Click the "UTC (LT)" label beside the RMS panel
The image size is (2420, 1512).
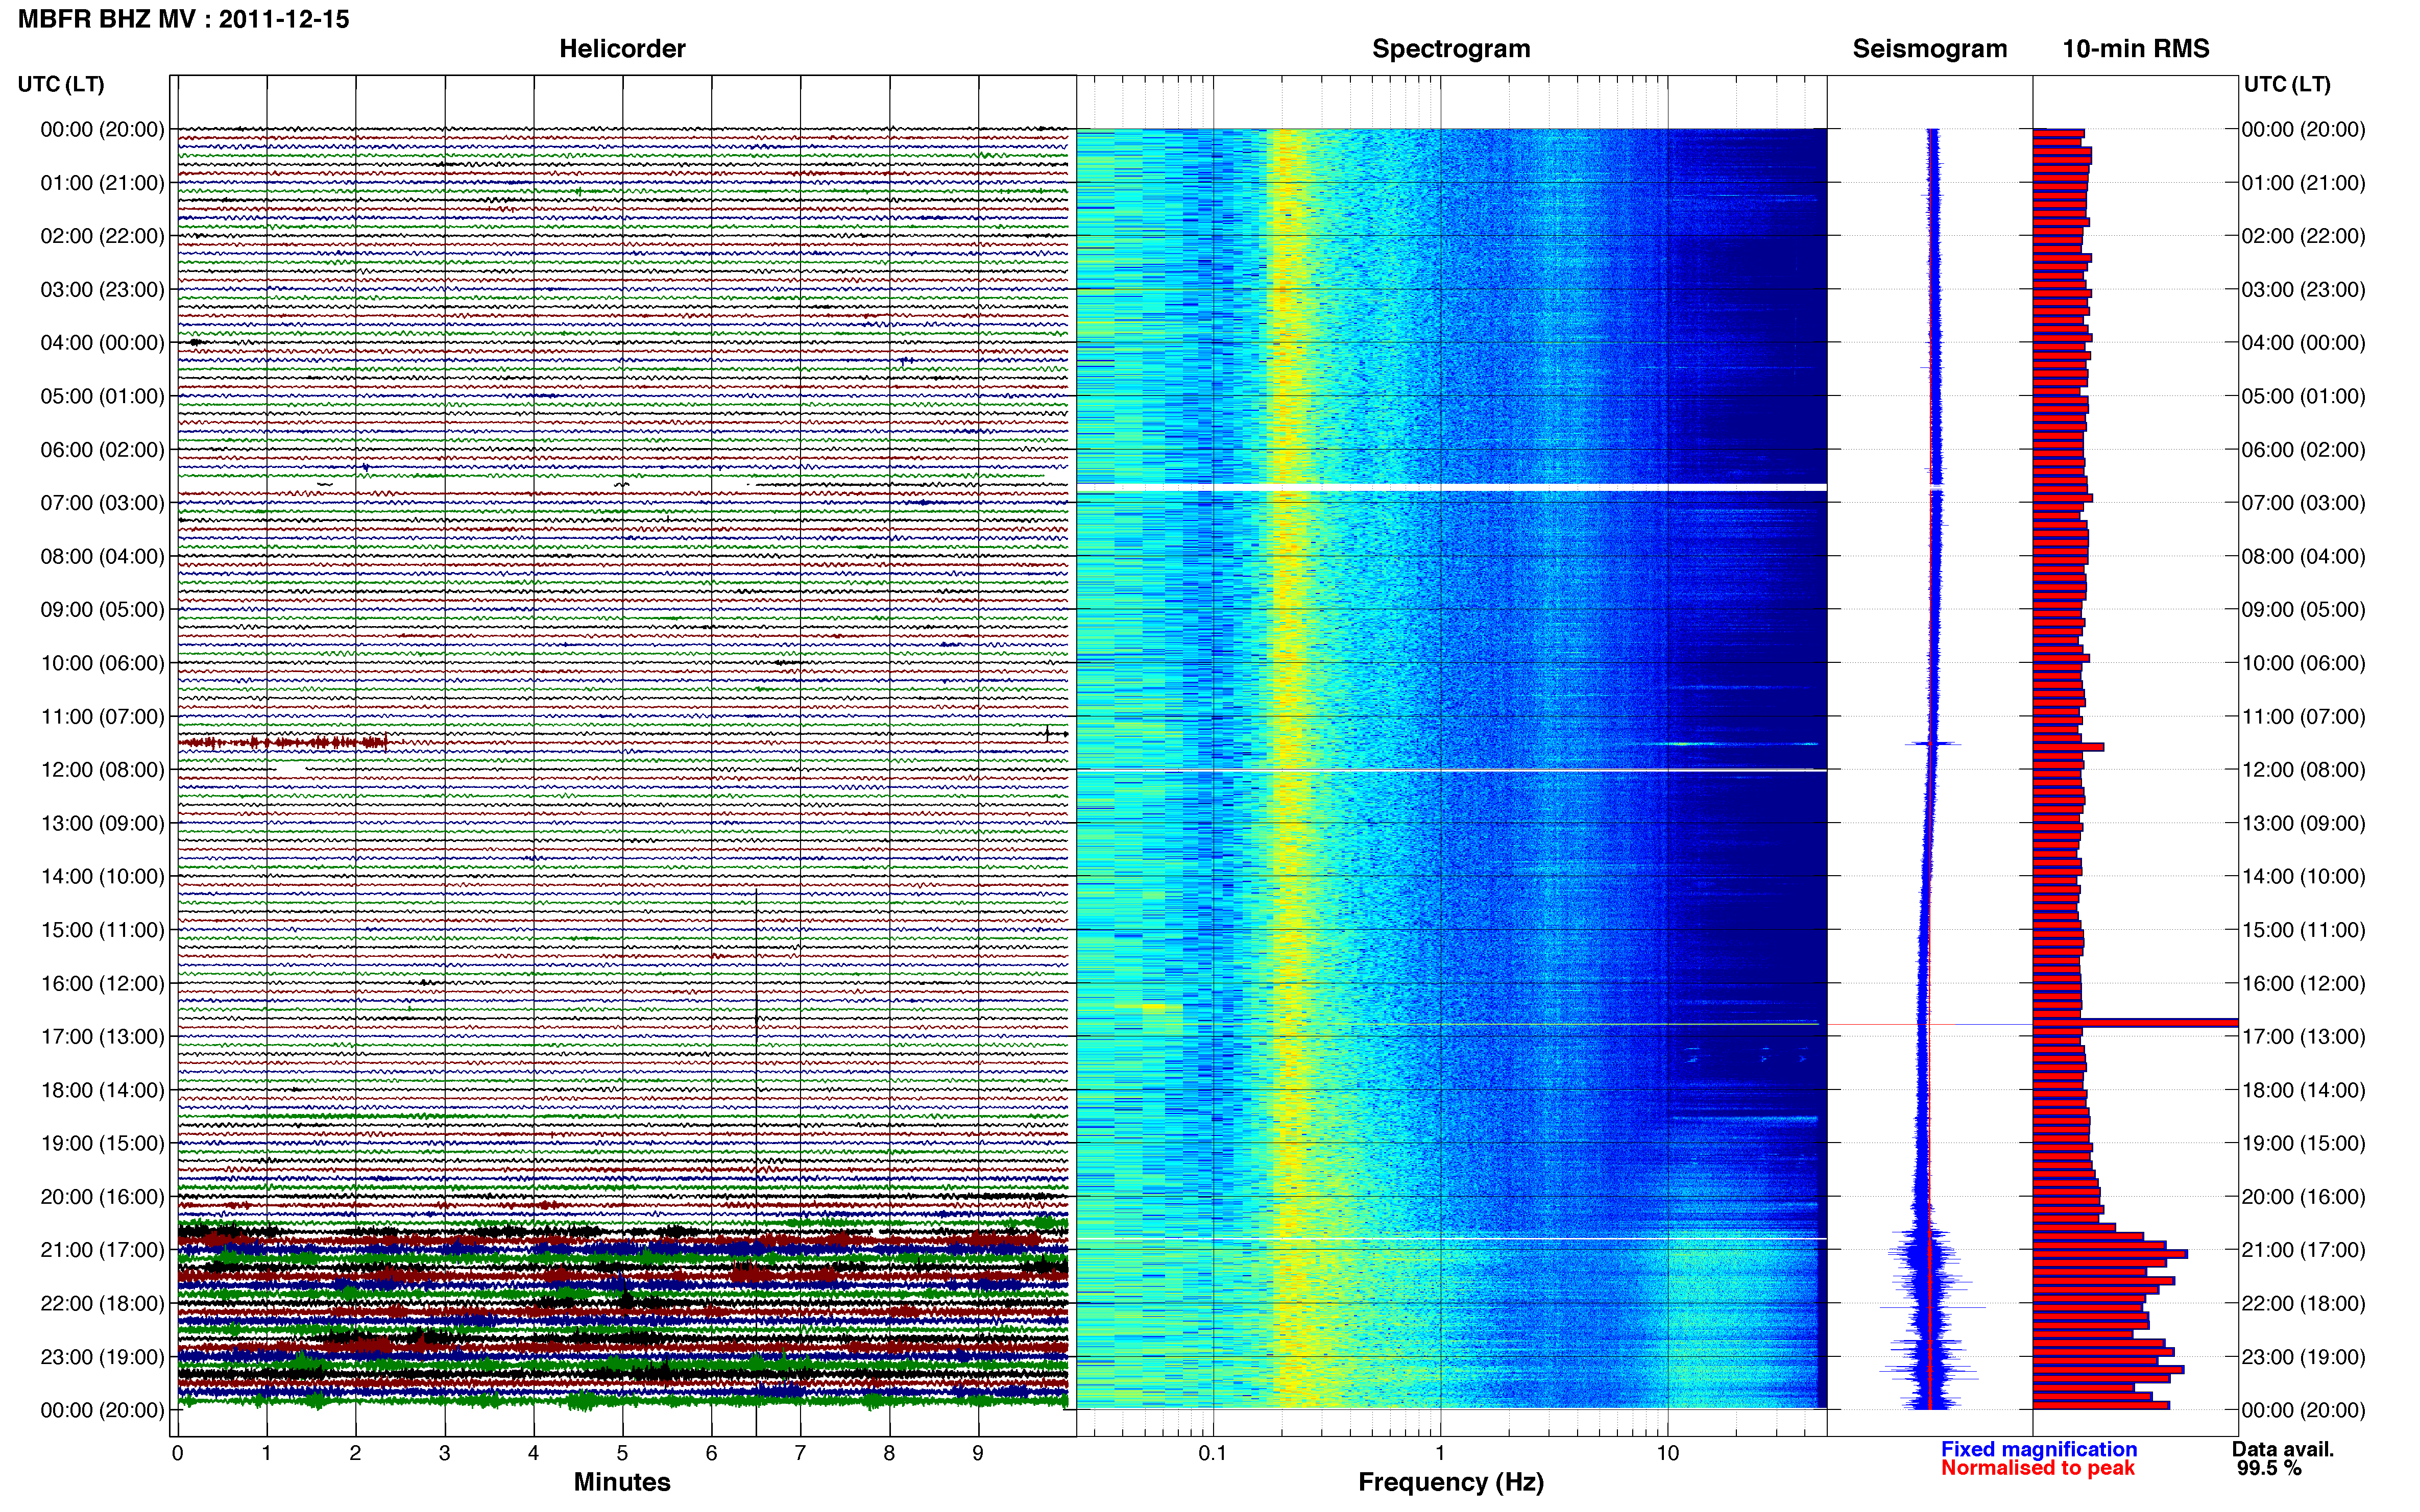(x=2287, y=84)
